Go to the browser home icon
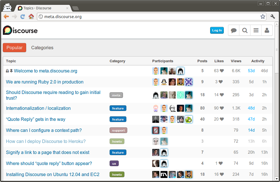 [x=31, y=17]
